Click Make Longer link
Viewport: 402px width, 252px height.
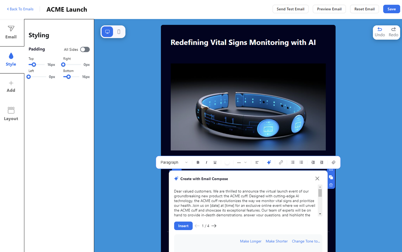pos(251,241)
